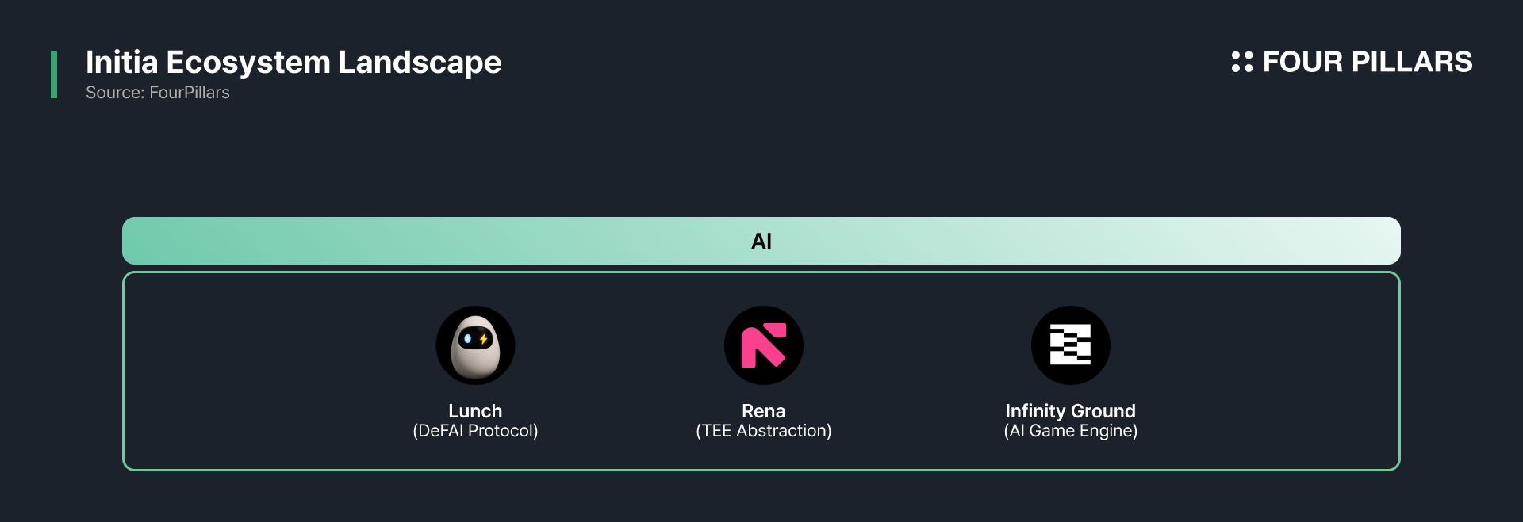
Task: Click the Initia Ecosystem Landscape title
Action: coord(293,62)
